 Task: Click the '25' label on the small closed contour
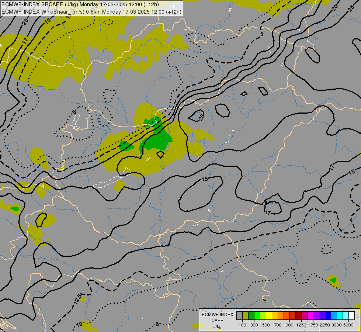[x=201, y=117]
